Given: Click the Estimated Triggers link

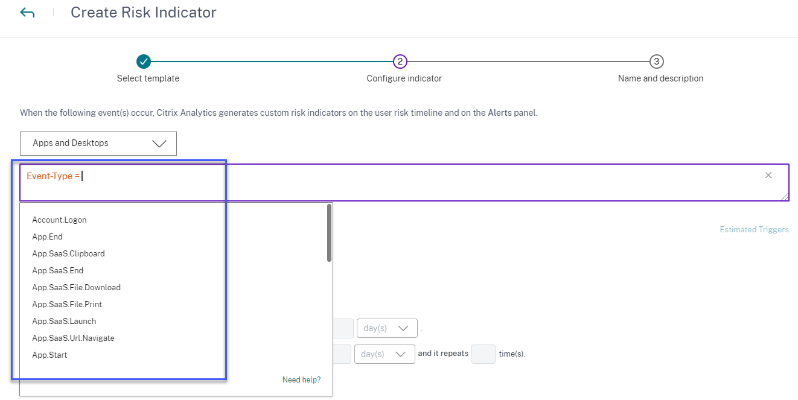Looking at the screenshot, I should click(x=754, y=230).
